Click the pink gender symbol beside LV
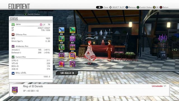179x101 pixels. [41, 24]
